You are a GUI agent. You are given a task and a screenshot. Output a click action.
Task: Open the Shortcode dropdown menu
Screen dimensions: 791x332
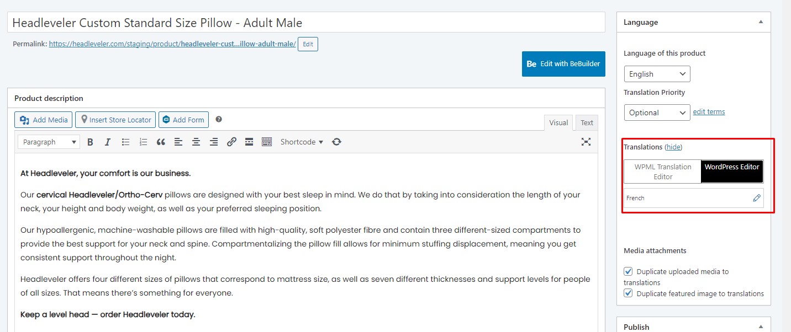click(x=302, y=142)
